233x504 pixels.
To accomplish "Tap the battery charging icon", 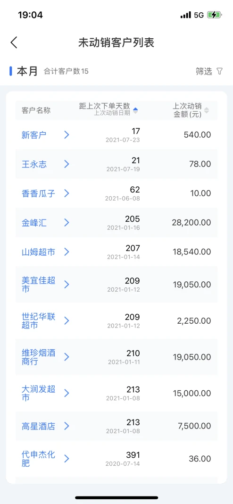I will point(214,15).
